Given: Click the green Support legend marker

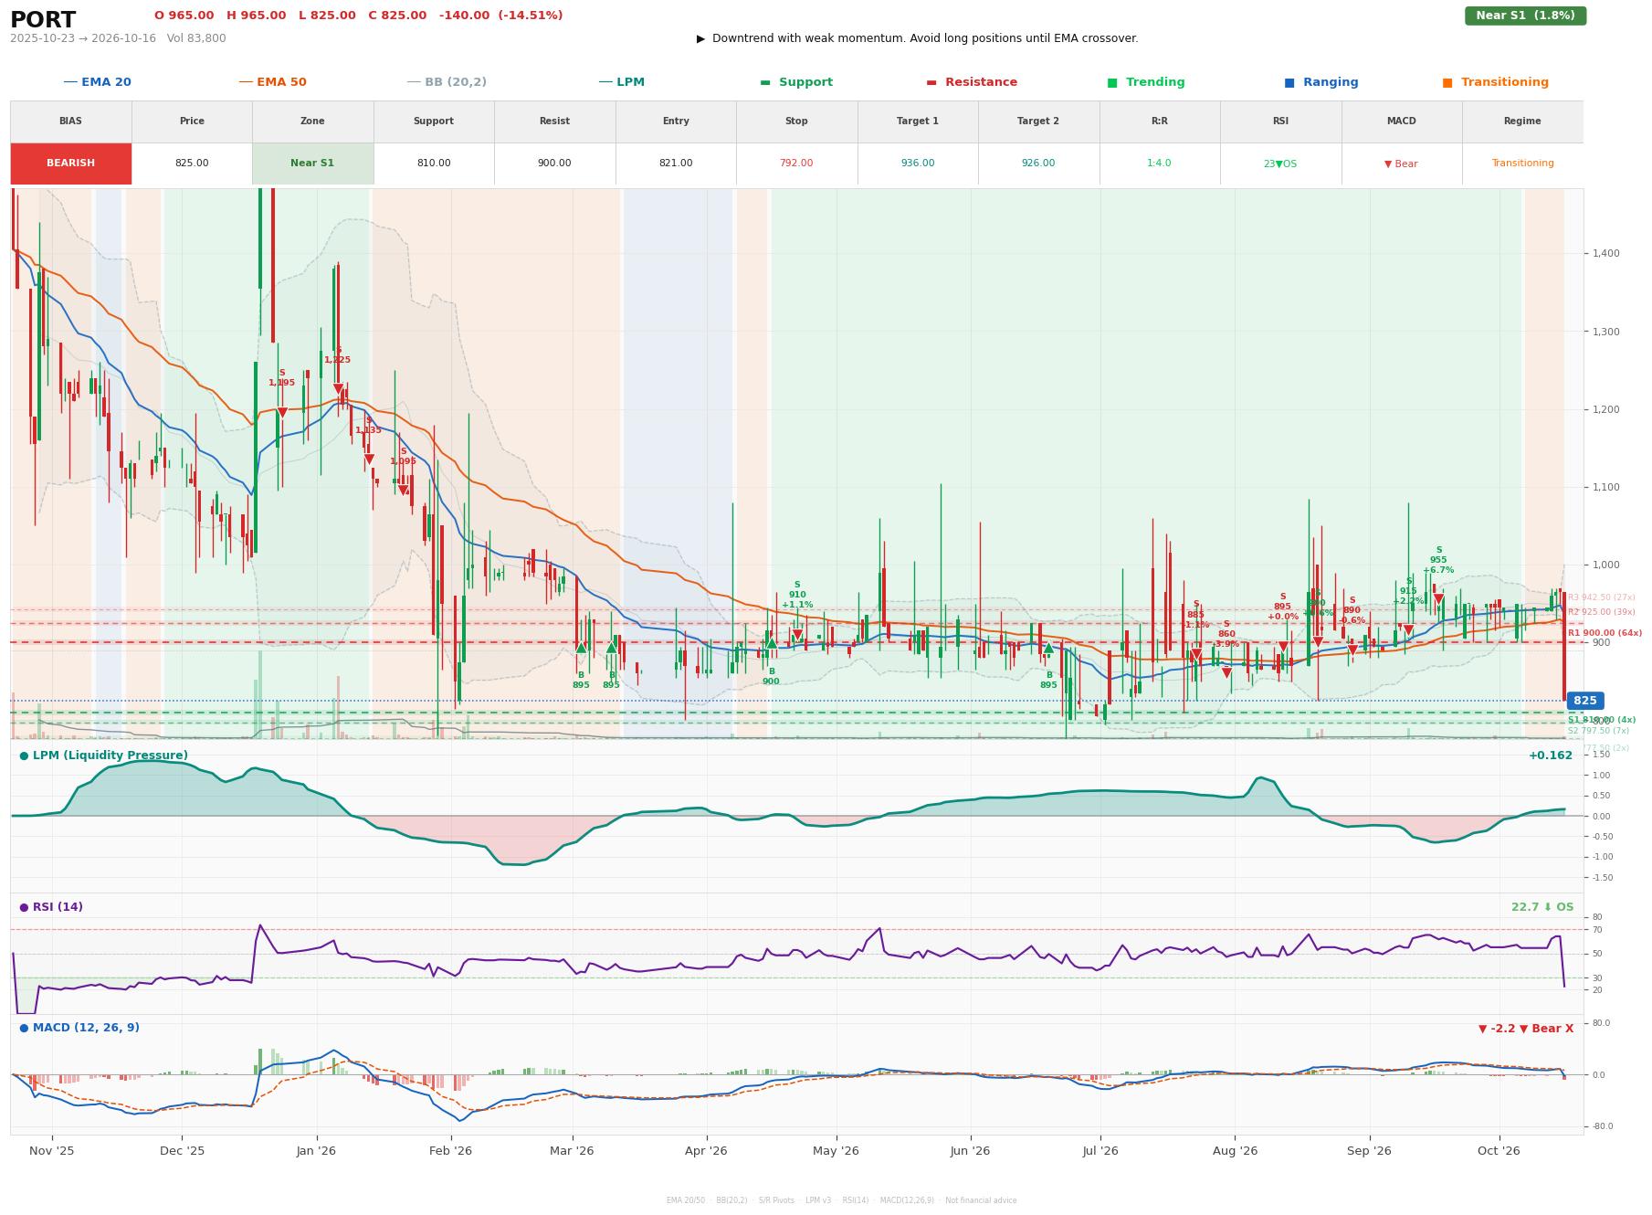Looking at the screenshot, I should point(765,82).
